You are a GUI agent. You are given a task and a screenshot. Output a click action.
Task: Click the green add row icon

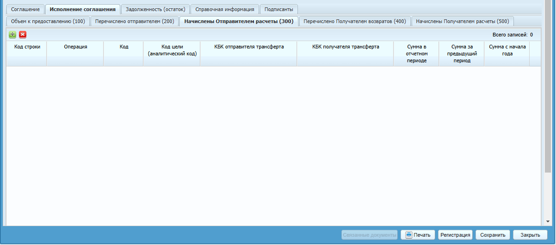(x=12, y=35)
